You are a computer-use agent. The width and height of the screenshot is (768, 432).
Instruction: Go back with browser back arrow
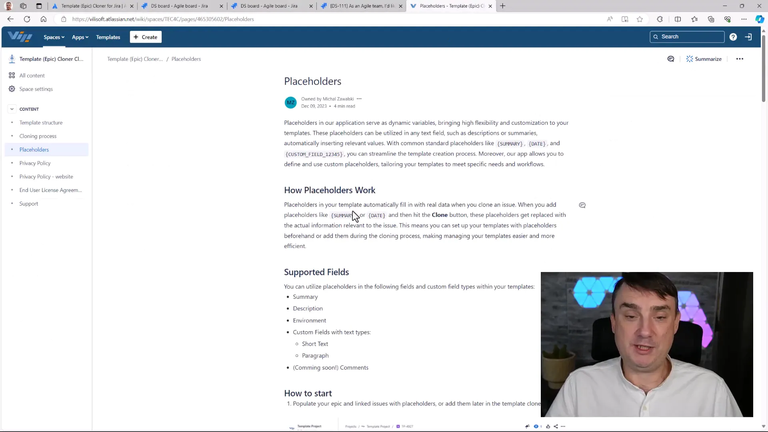coord(10,19)
